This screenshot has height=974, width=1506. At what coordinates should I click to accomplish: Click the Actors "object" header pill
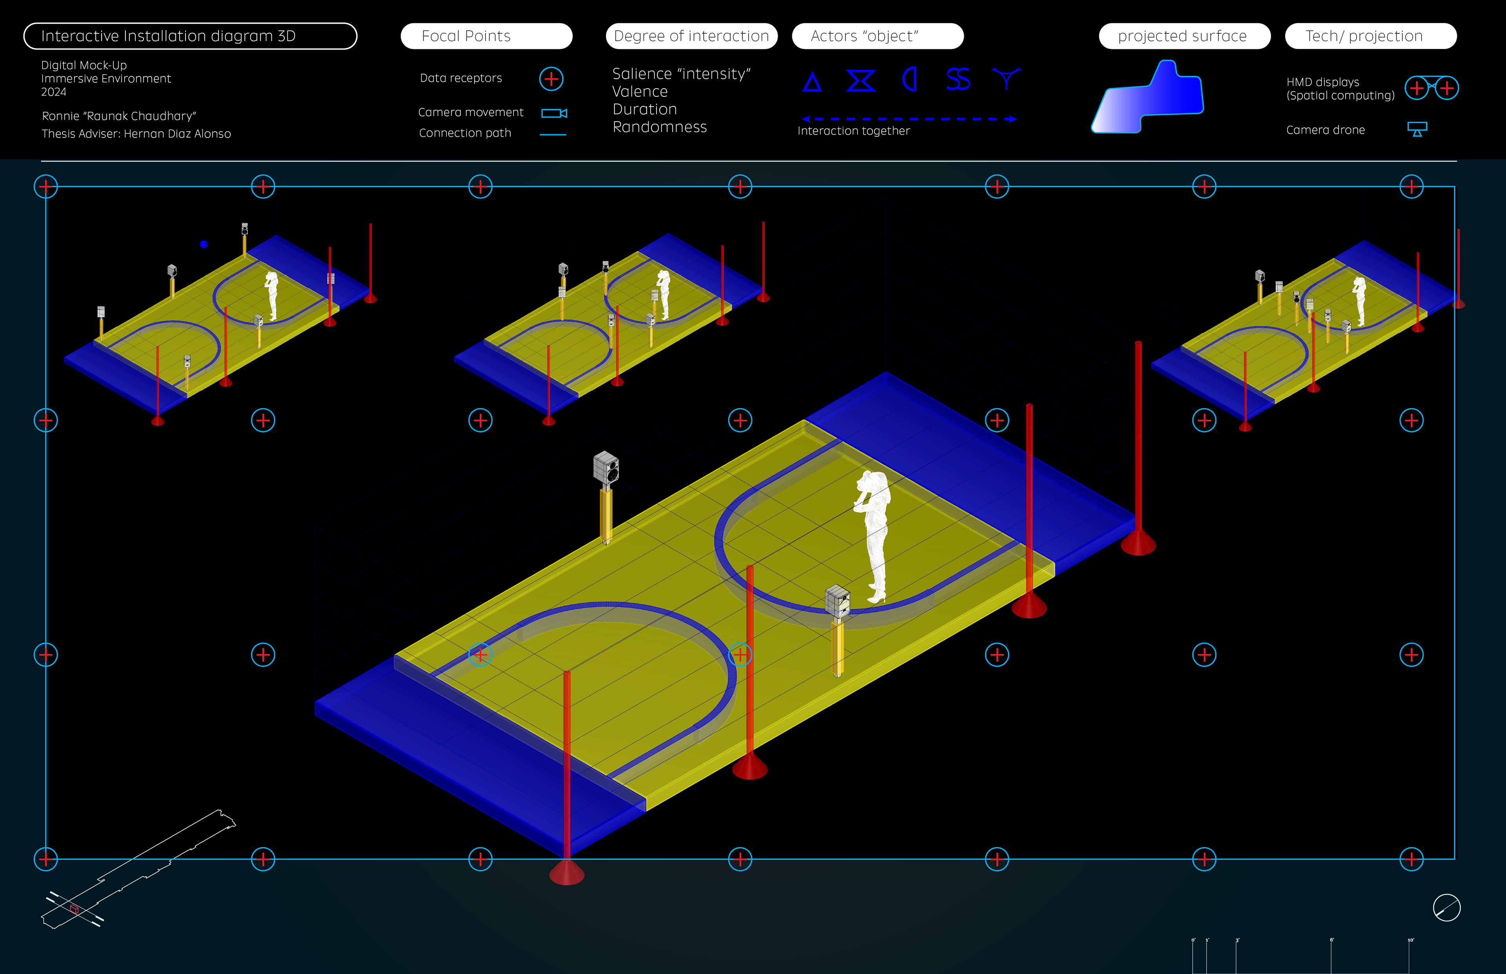tap(878, 36)
